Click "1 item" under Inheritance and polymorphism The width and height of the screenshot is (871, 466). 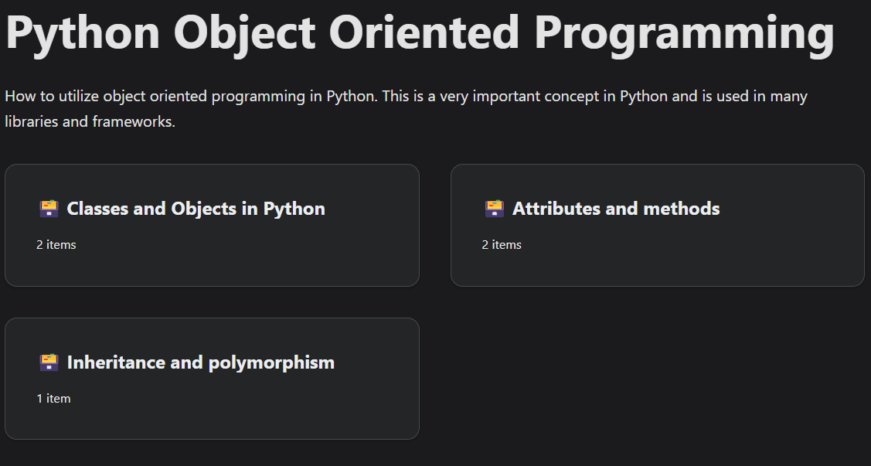coord(53,399)
